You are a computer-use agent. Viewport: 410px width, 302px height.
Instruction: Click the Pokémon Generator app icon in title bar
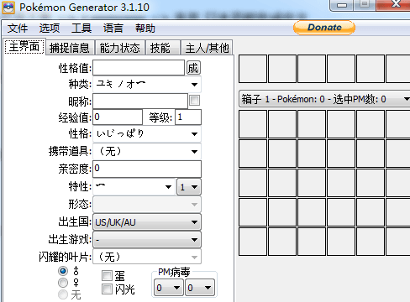point(8,8)
